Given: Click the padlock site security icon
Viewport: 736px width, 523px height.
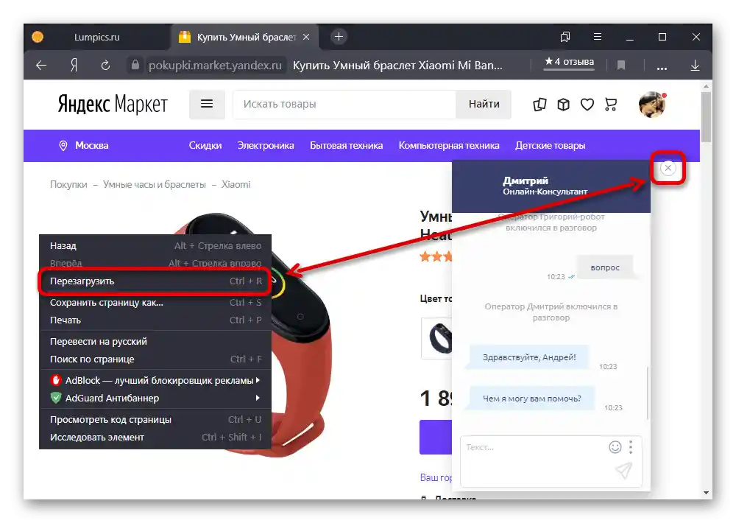Looking at the screenshot, I should click(x=135, y=65).
